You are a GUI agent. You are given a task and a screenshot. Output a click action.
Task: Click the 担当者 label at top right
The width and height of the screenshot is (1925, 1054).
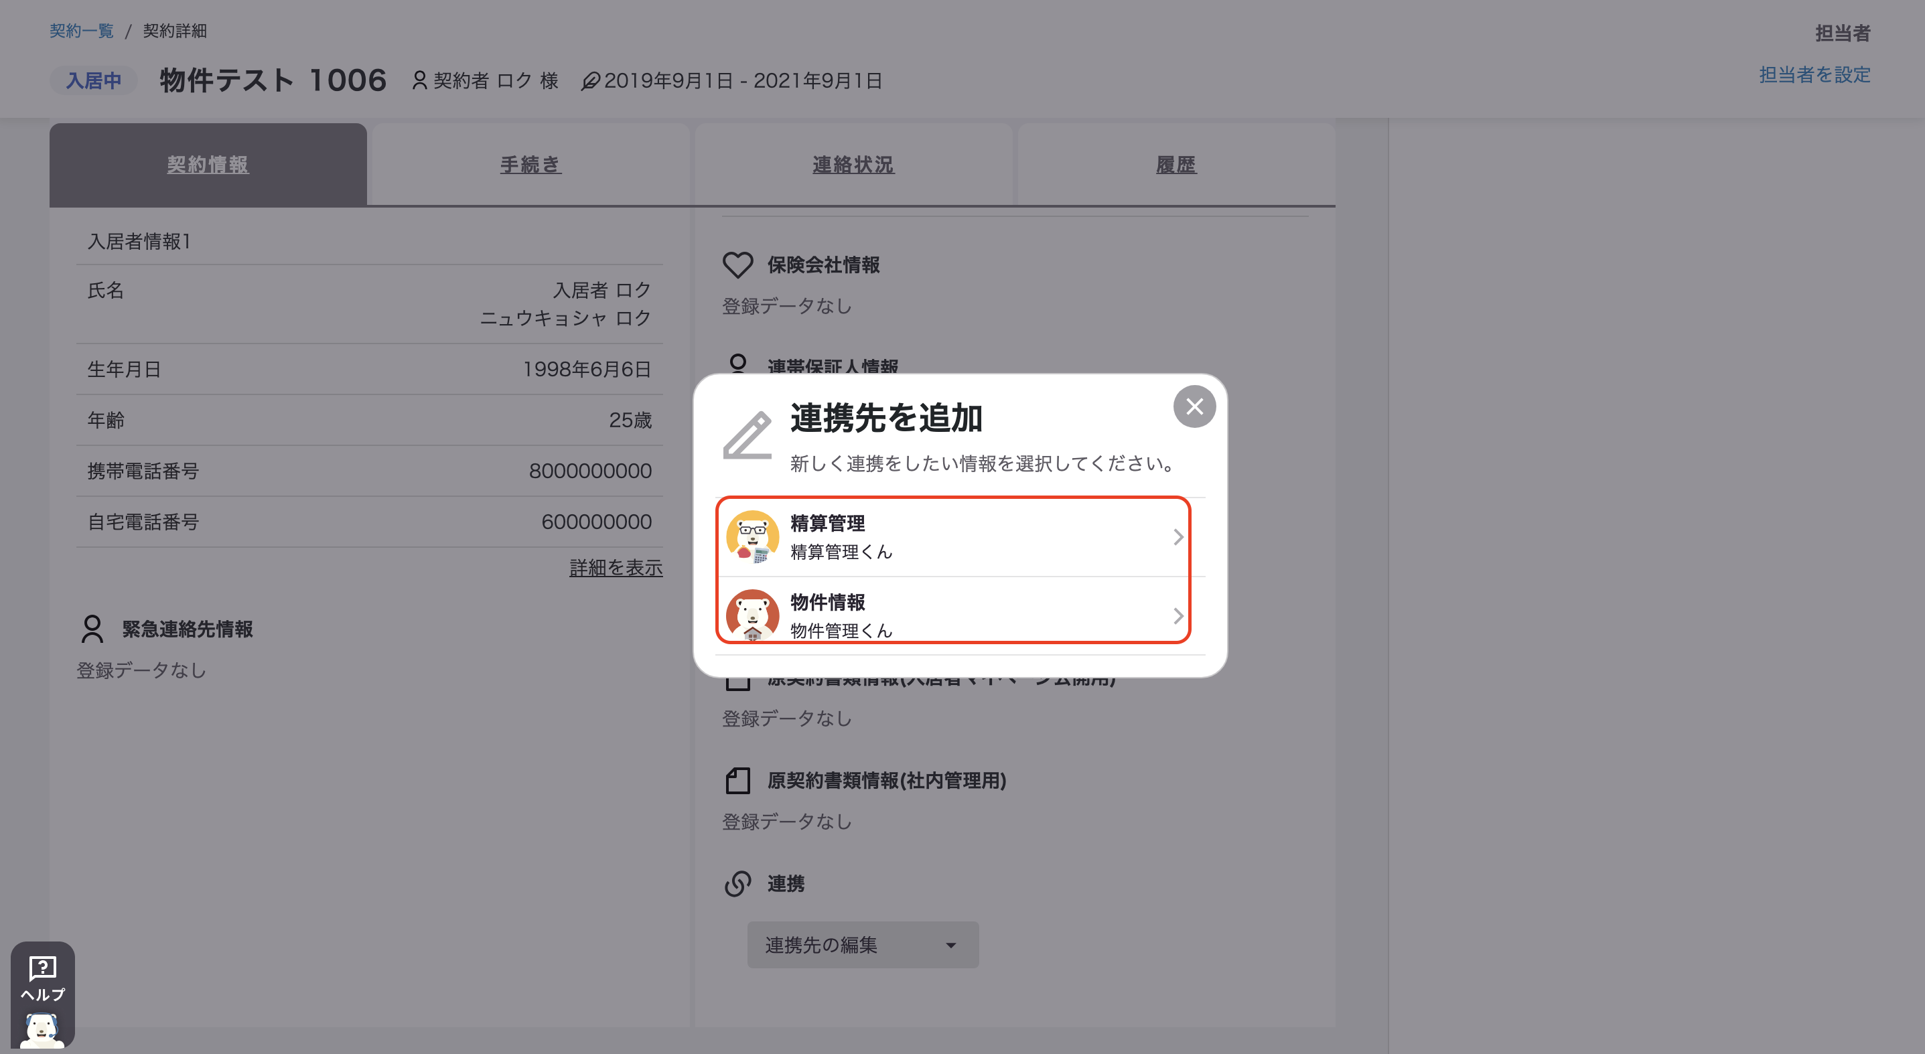point(1843,33)
